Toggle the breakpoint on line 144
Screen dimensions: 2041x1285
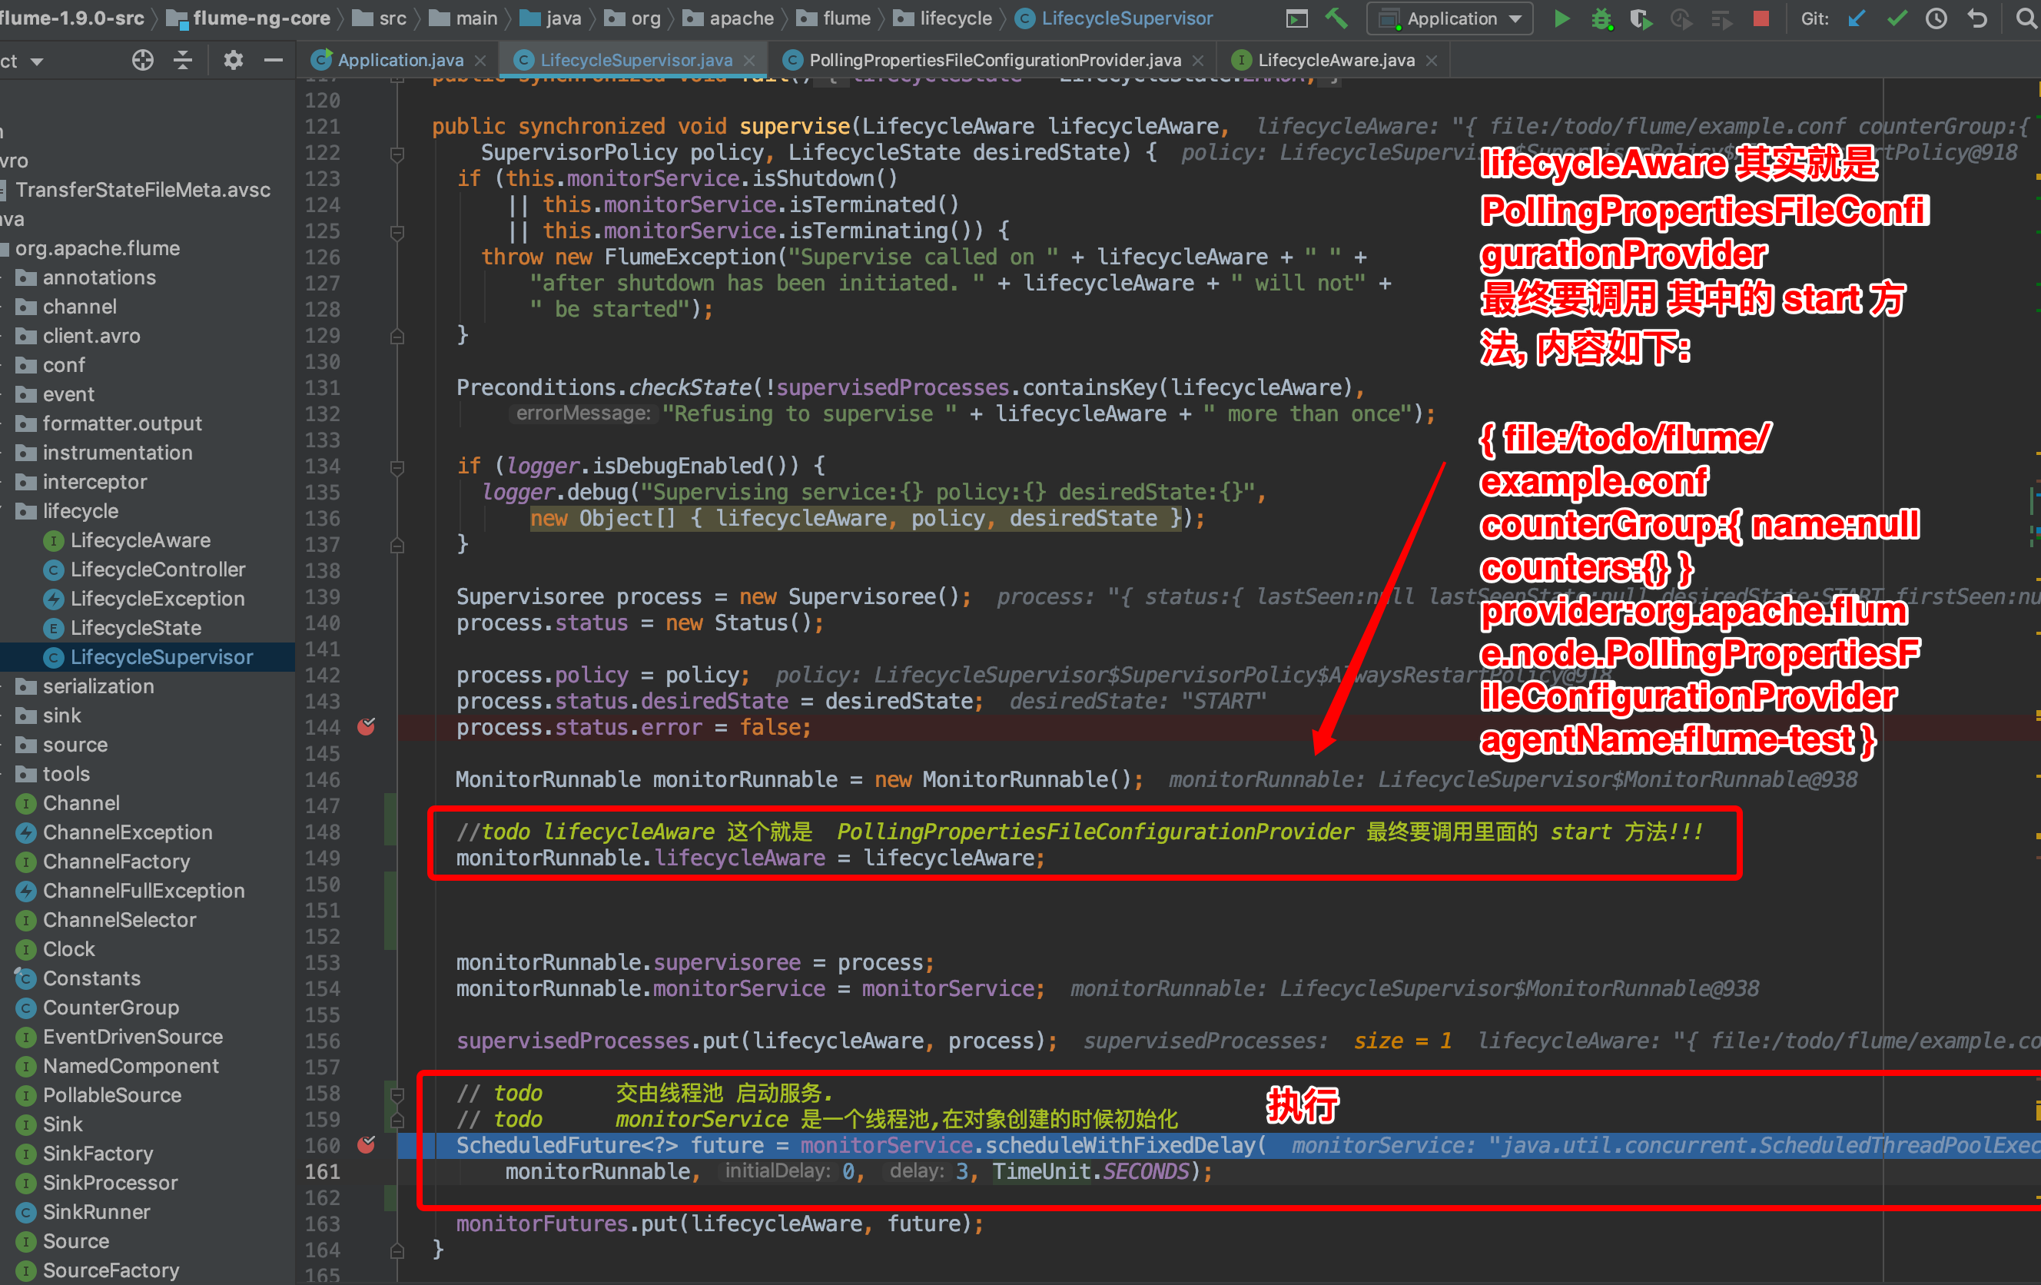(367, 727)
